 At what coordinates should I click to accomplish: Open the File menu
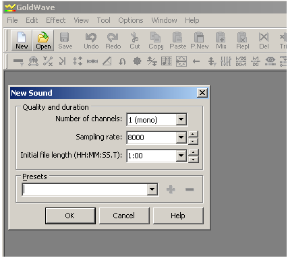pyautogui.click(x=12, y=20)
